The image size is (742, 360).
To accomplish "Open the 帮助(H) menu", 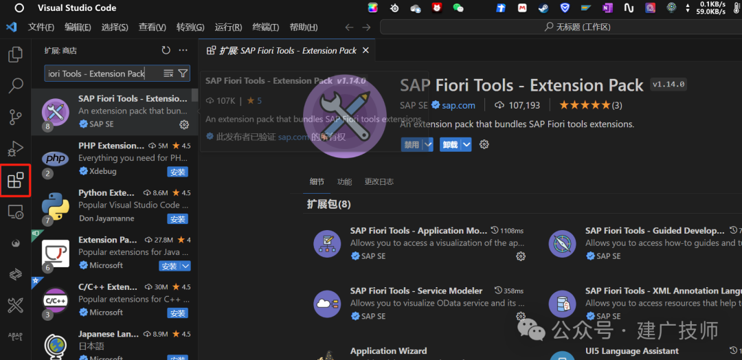I will click(x=304, y=27).
